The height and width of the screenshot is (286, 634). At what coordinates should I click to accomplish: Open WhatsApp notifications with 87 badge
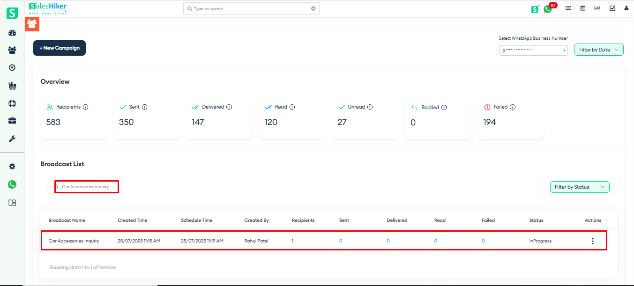548,8
